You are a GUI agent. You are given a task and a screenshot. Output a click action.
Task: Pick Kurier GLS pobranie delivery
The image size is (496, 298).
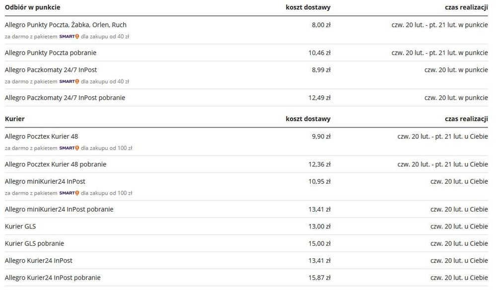[35, 244]
